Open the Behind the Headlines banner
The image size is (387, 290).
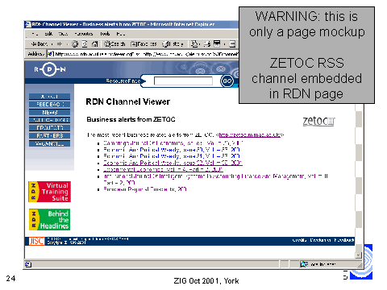[x=50, y=220]
